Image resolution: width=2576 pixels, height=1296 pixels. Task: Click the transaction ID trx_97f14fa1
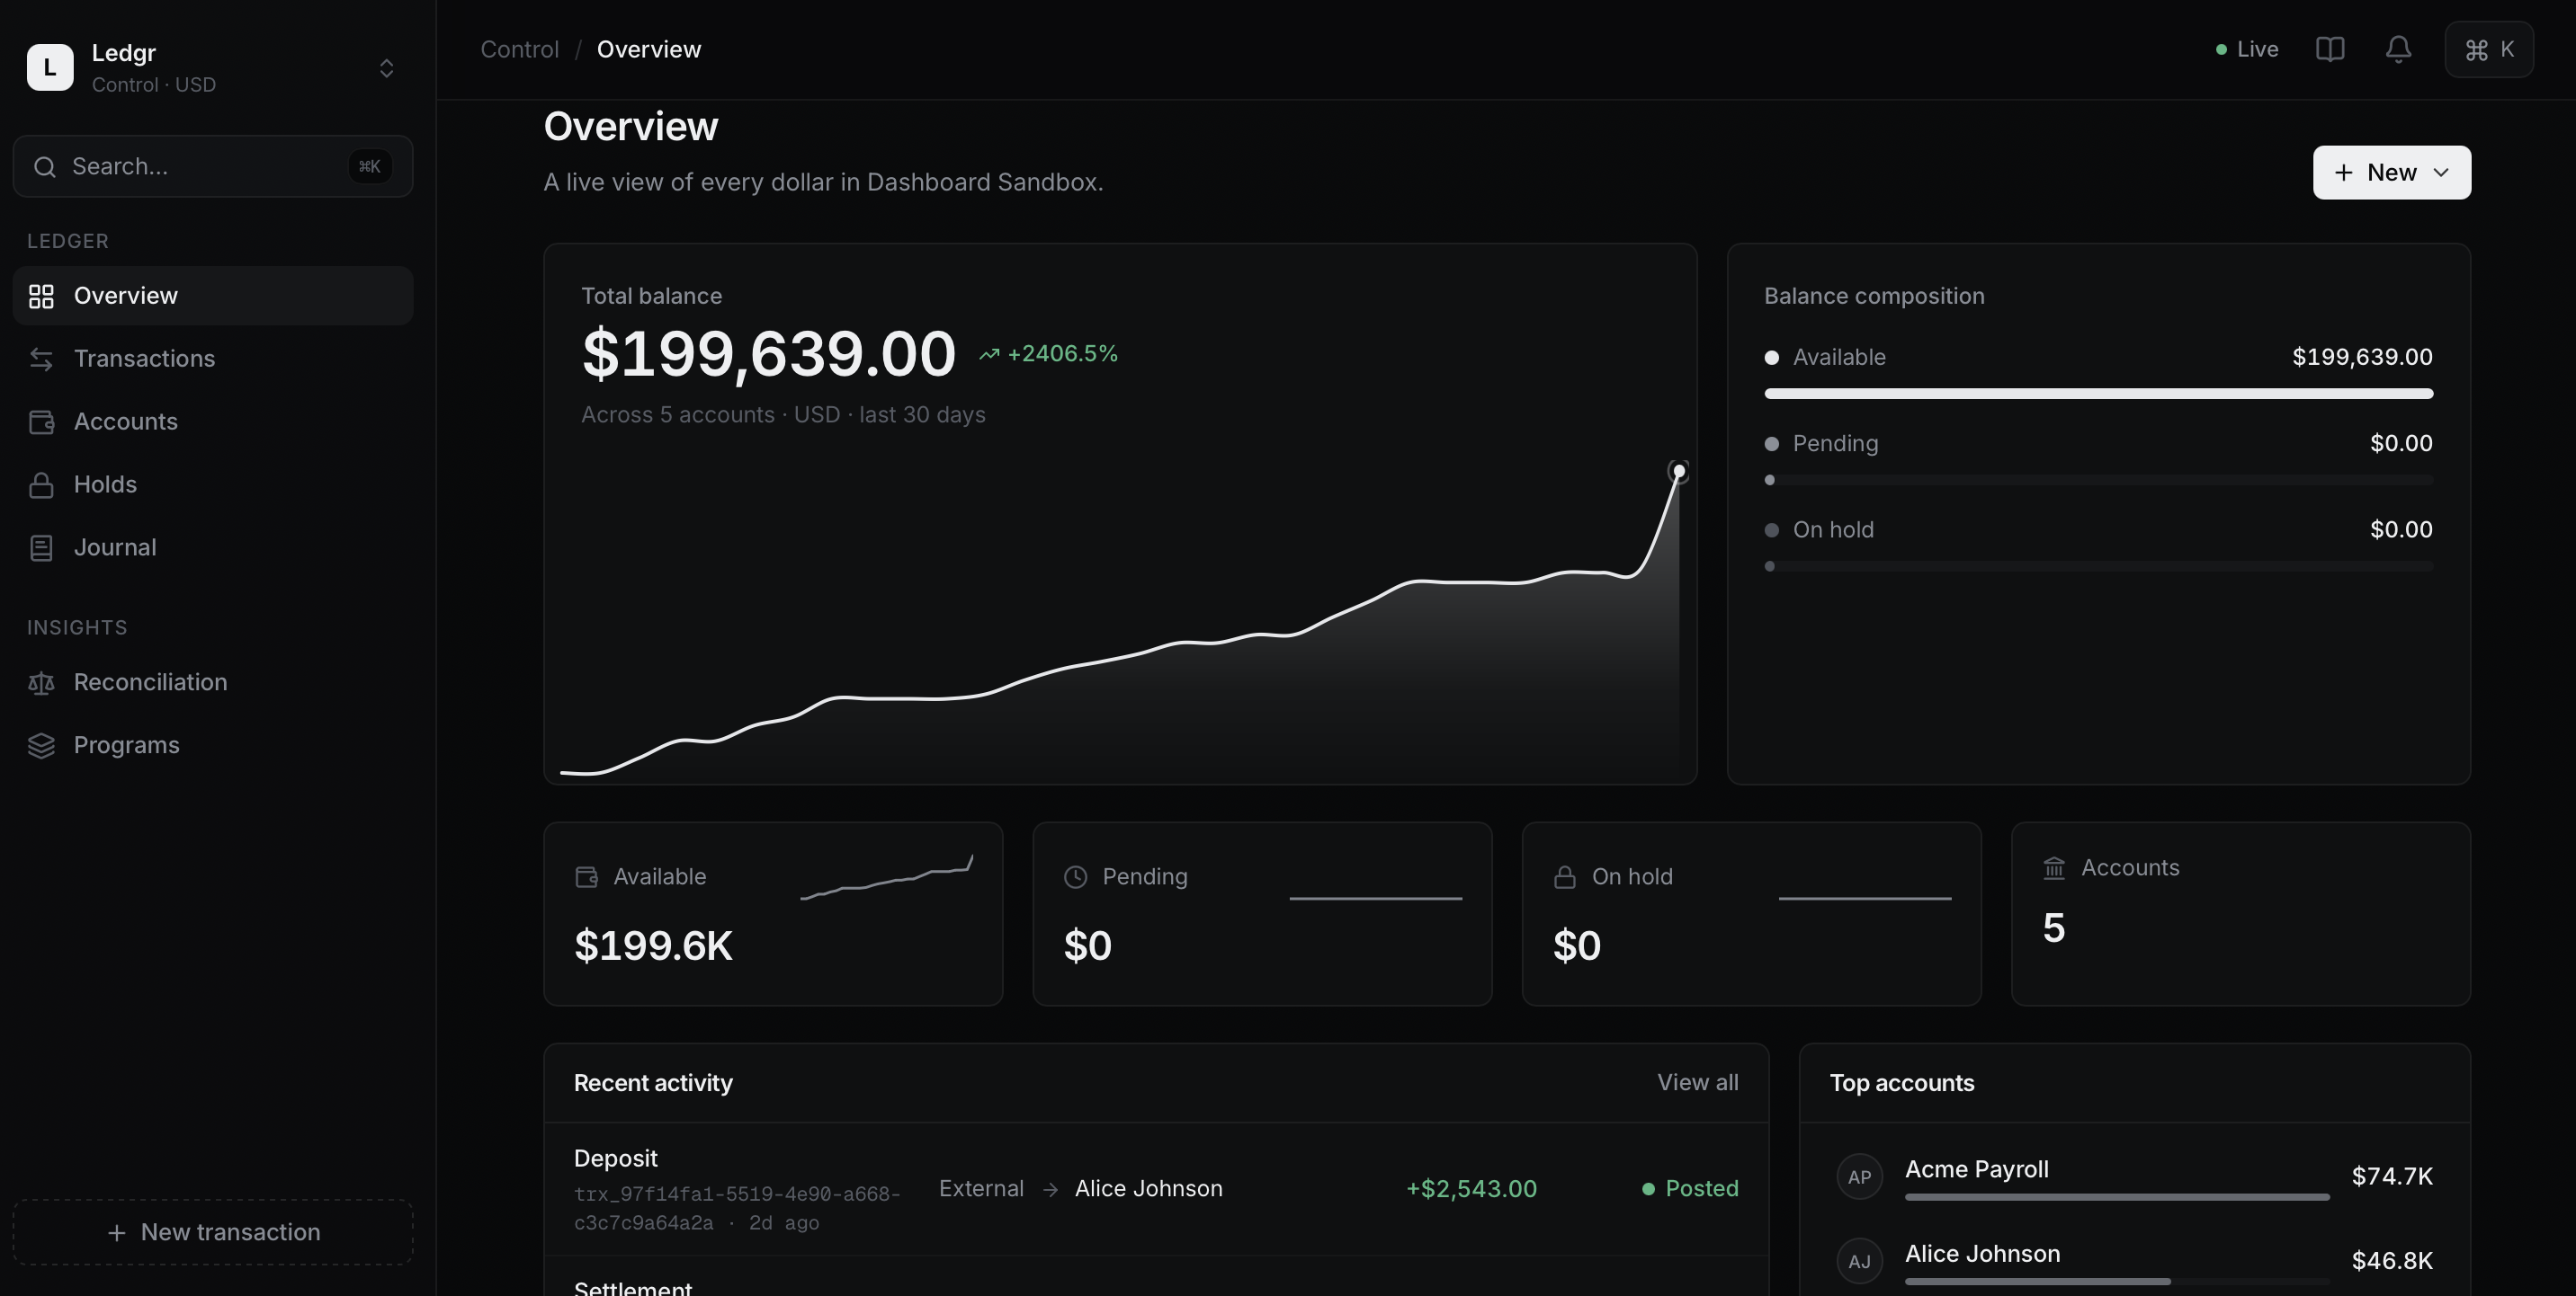click(x=737, y=1208)
